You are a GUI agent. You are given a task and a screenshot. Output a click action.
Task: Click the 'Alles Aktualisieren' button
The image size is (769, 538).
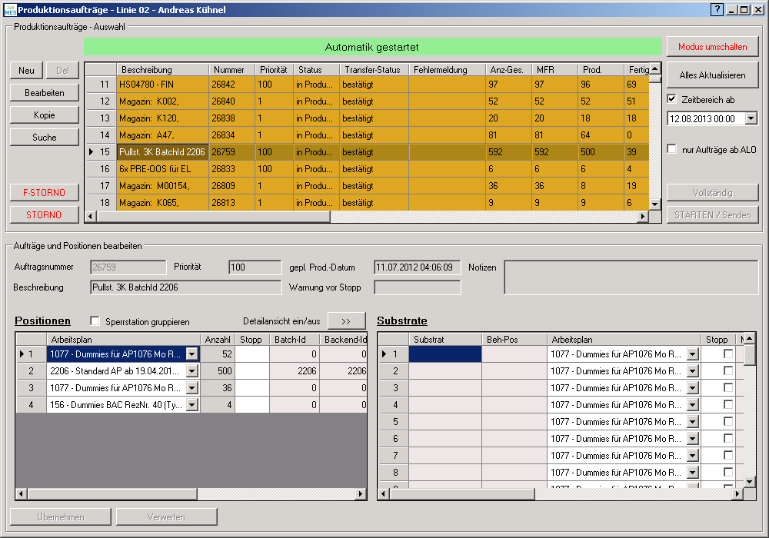click(712, 75)
